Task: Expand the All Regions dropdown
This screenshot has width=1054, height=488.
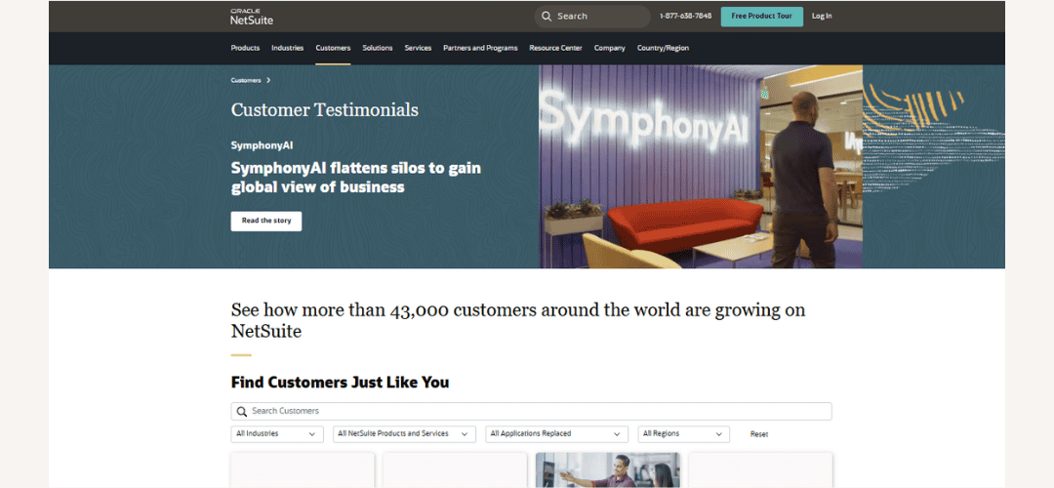Action: (x=683, y=434)
